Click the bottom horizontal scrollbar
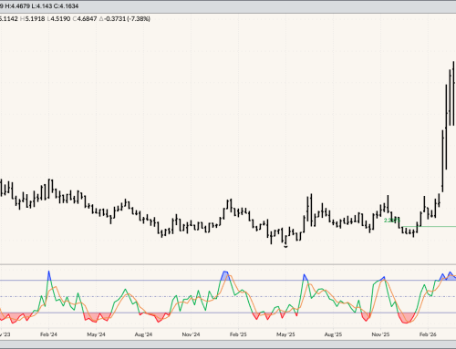The height and width of the screenshot is (349, 456). pos(228,344)
